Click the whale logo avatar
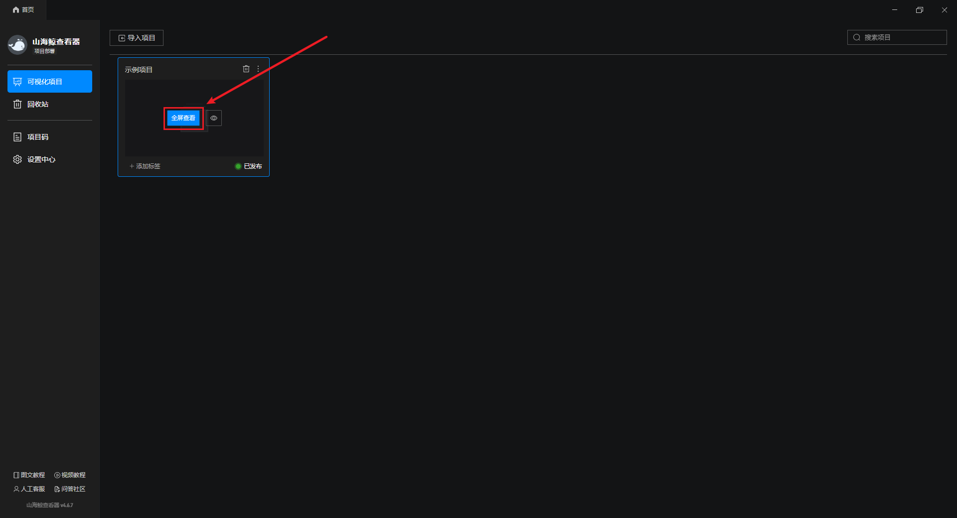 click(17, 45)
